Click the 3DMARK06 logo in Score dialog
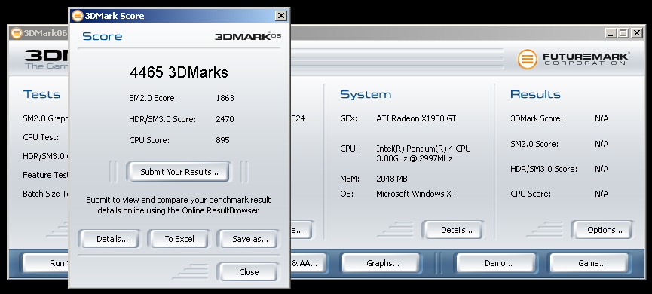 (x=248, y=36)
